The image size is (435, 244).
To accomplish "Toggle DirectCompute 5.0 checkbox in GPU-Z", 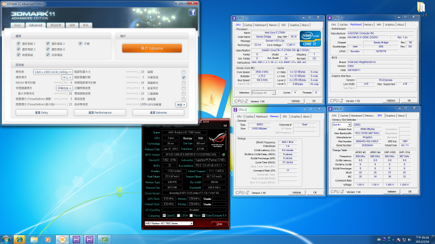I will [204, 216].
